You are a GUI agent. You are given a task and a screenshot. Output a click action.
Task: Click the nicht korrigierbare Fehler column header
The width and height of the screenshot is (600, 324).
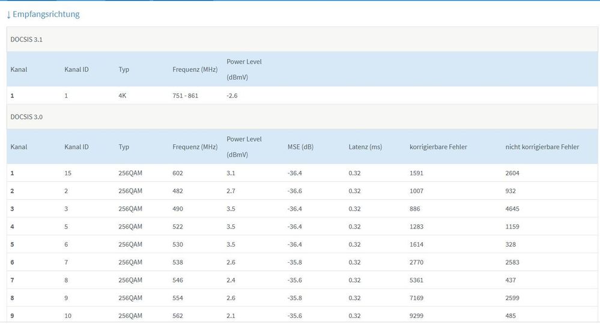[542, 147]
